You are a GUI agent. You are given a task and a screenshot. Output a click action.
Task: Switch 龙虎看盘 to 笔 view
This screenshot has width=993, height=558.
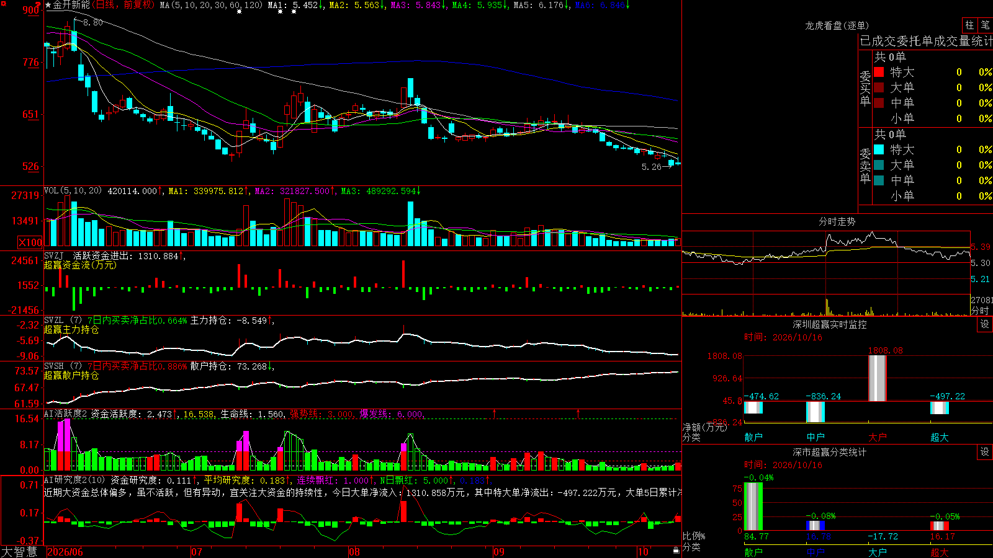[x=985, y=25]
